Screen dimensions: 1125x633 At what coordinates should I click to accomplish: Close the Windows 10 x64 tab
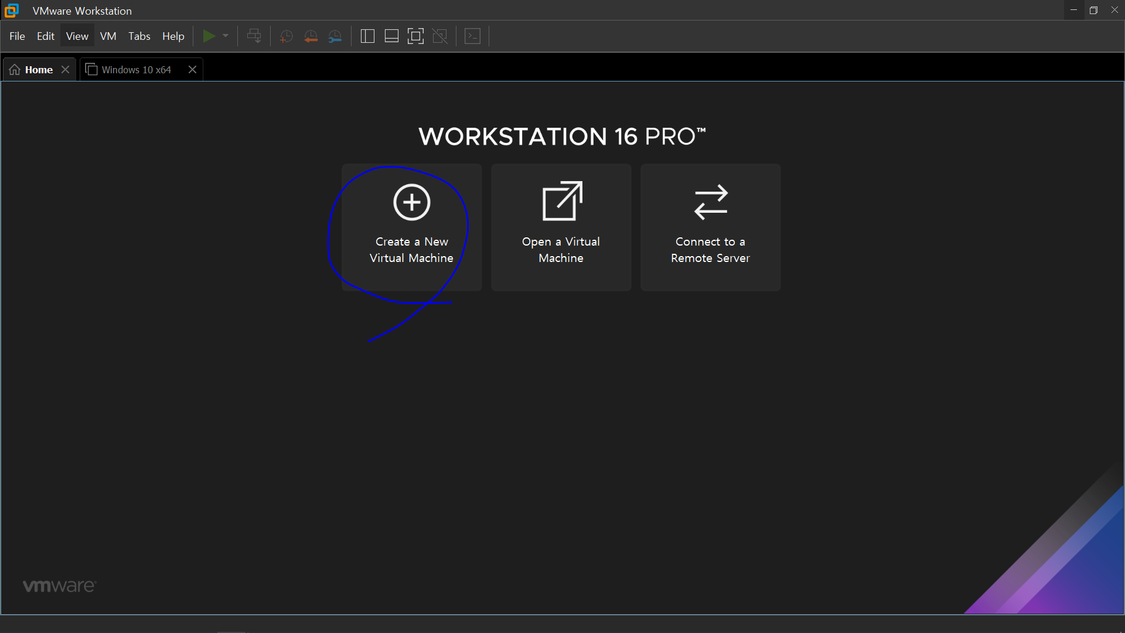coord(192,70)
